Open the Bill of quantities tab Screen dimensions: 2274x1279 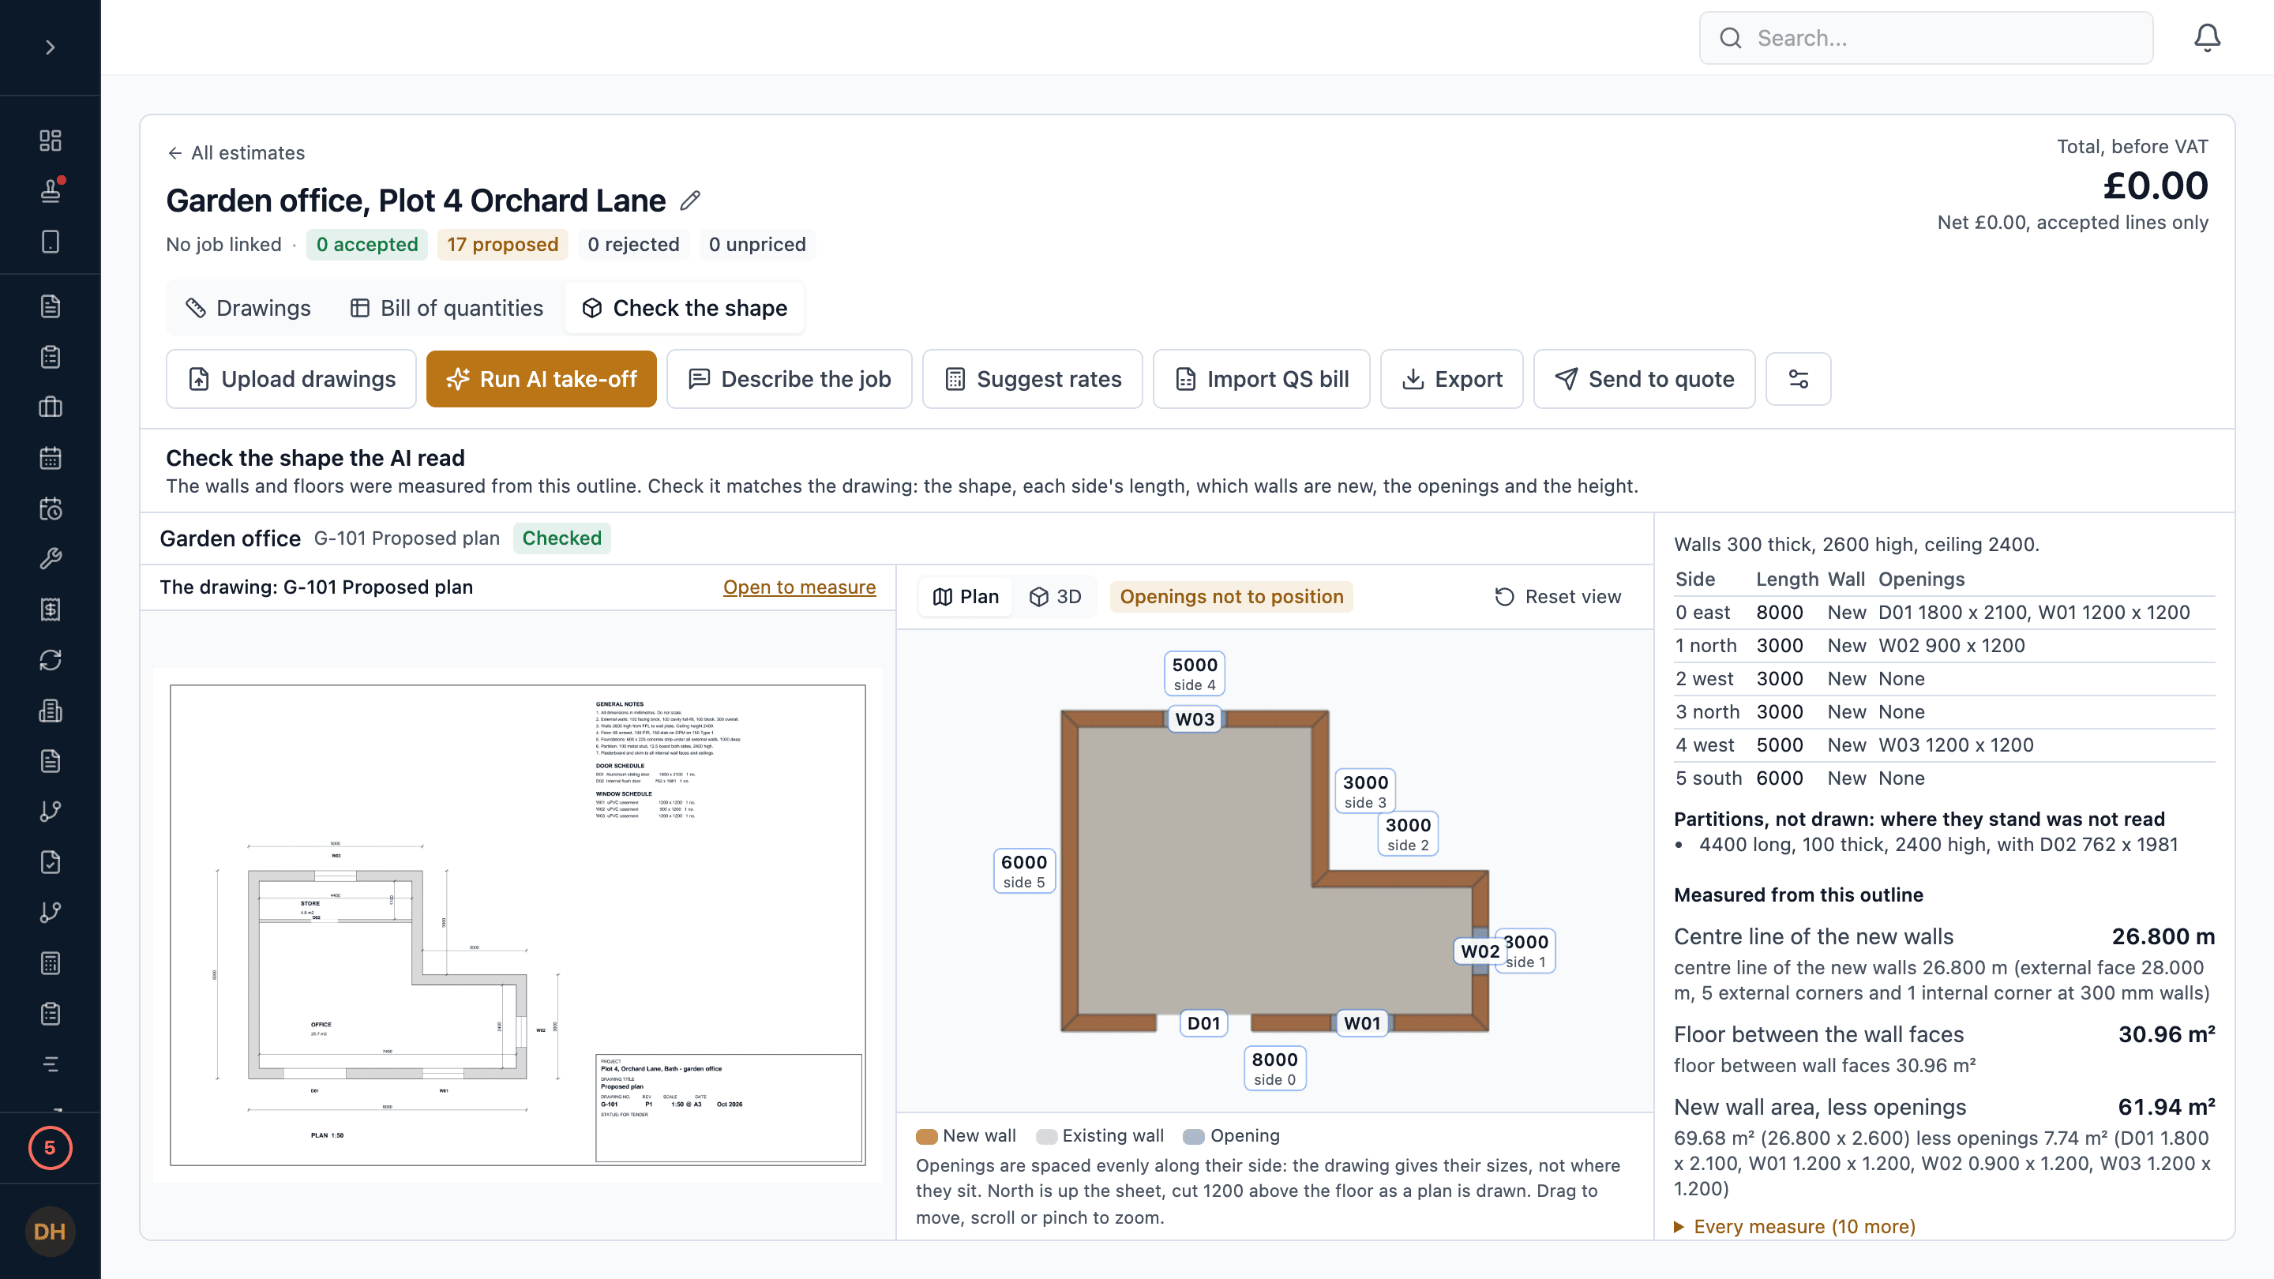pyautogui.click(x=447, y=308)
